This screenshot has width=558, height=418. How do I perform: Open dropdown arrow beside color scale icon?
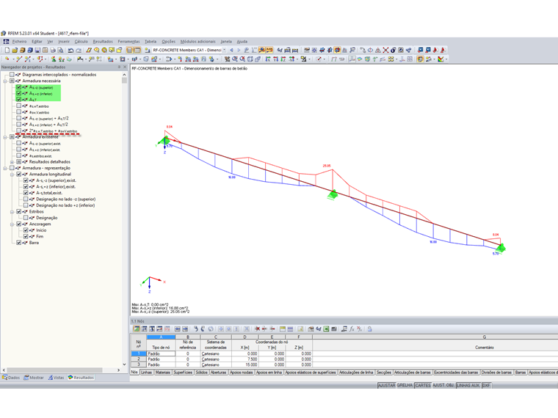coord(446,59)
